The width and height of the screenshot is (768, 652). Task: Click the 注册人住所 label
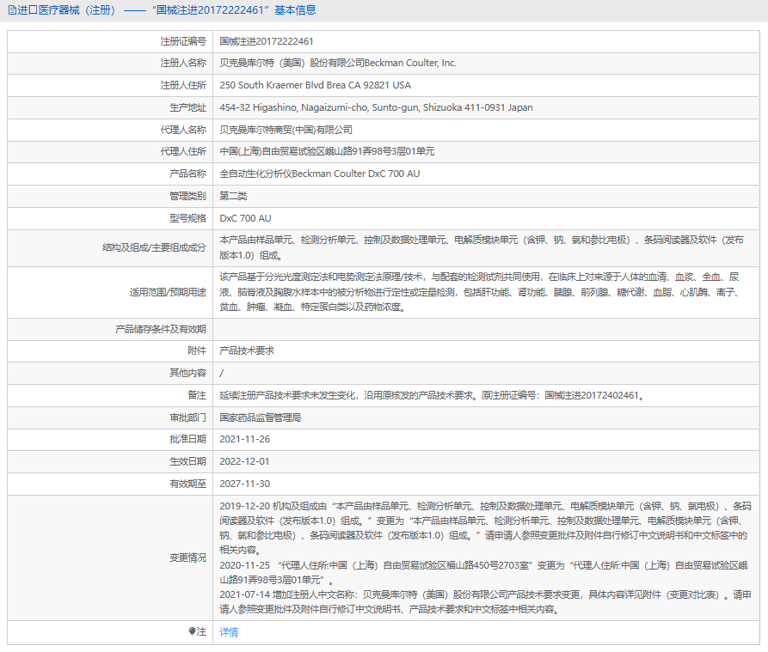[x=183, y=85]
